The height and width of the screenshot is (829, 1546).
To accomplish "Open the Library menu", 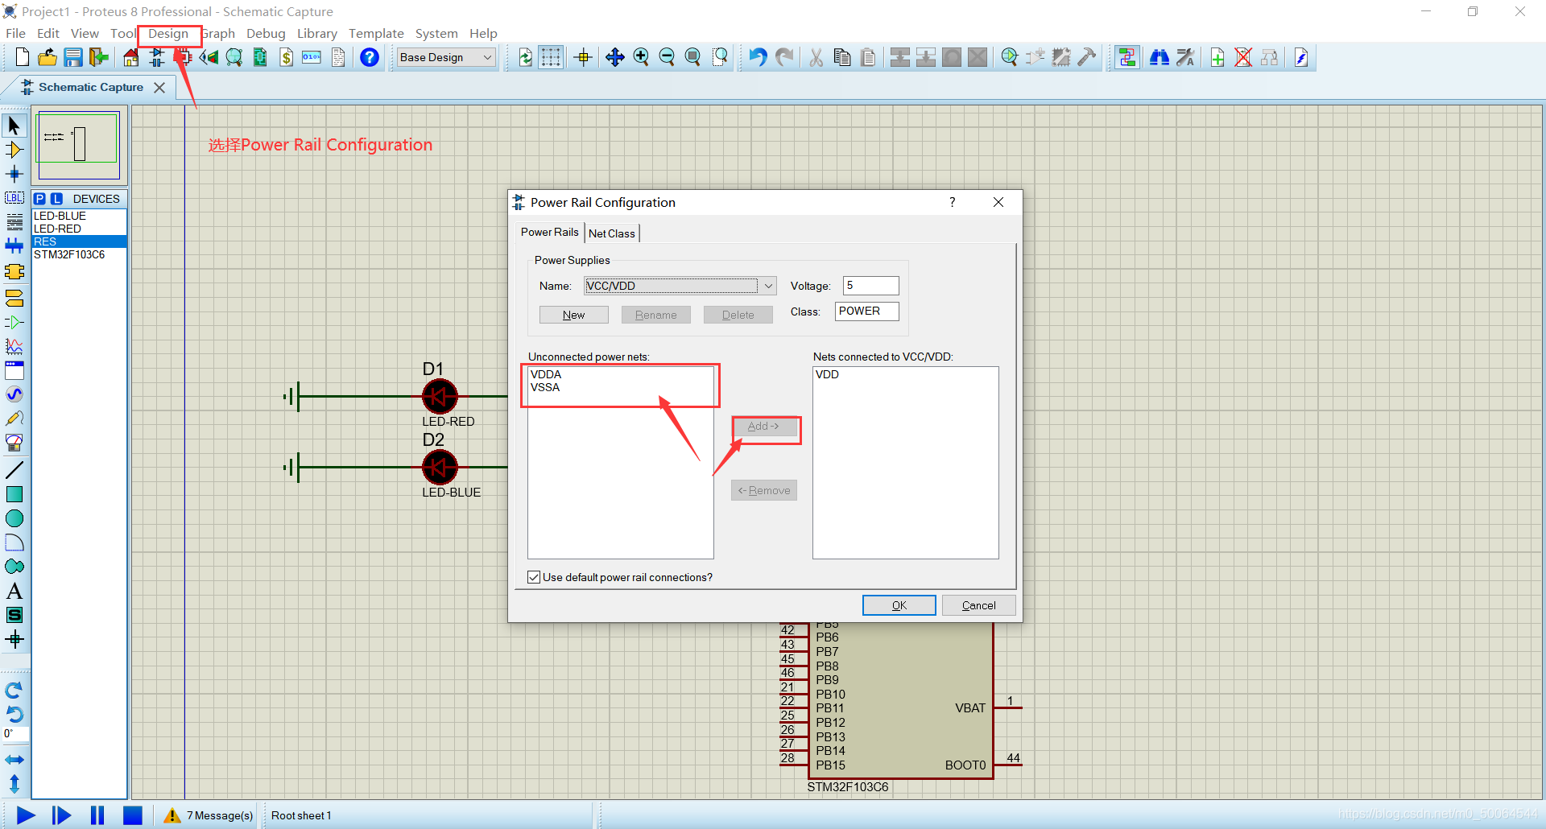I will 316,34.
